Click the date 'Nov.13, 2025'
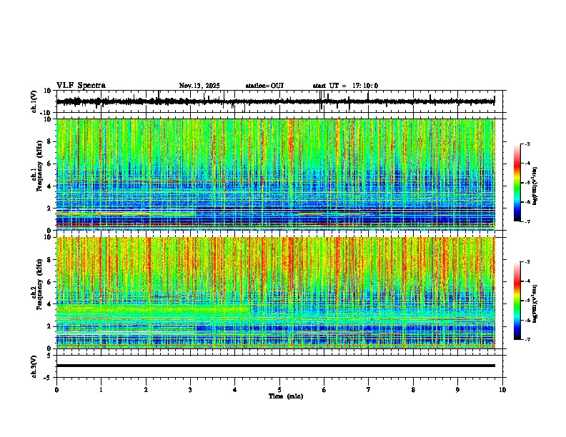The image size is (566, 437). click(x=199, y=86)
